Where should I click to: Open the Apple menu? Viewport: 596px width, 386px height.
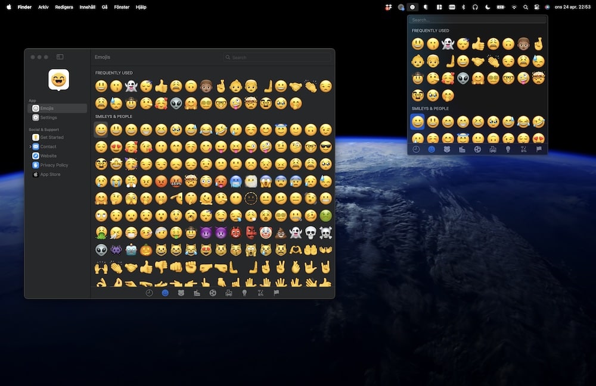point(9,7)
